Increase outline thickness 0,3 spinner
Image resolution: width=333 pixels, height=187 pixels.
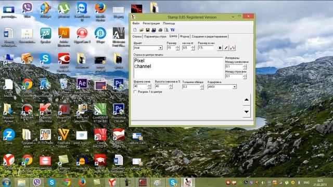[x=202, y=85]
